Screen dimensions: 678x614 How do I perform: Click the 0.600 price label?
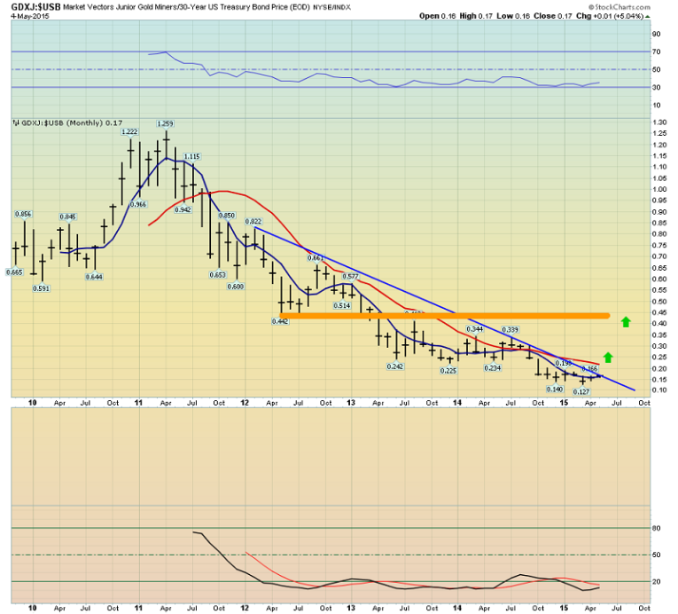tap(236, 287)
